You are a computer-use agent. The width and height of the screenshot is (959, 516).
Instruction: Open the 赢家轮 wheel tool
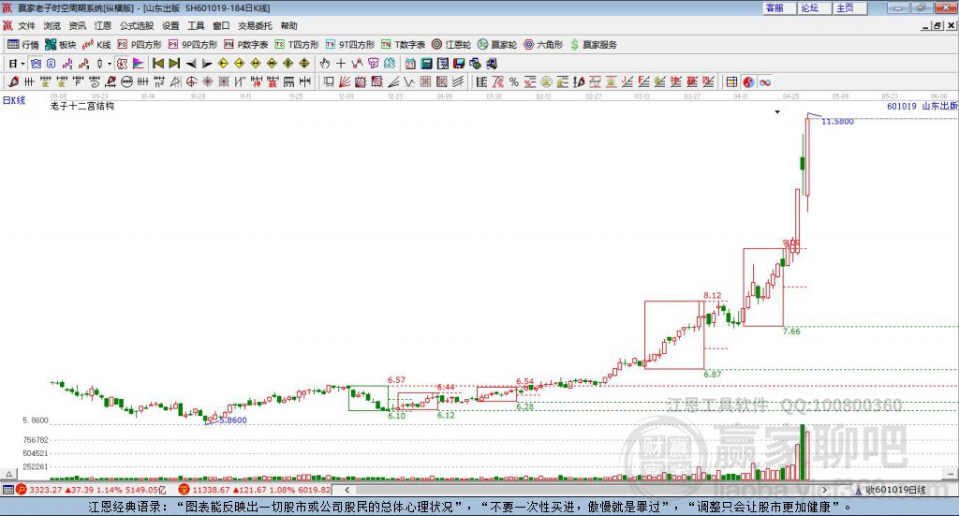click(x=497, y=45)
